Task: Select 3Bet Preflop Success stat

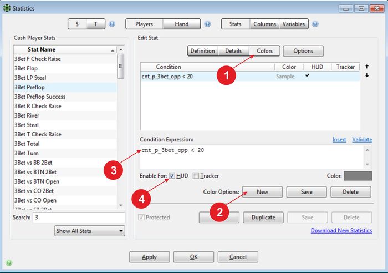Action: coord(65,97)
